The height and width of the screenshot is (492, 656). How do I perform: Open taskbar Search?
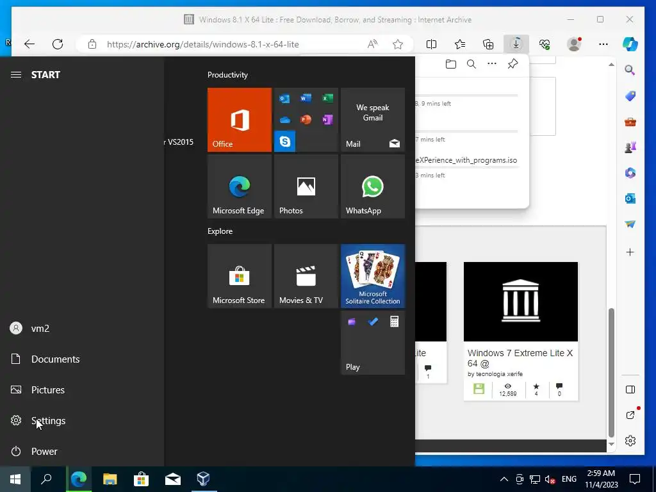[46, 479]
